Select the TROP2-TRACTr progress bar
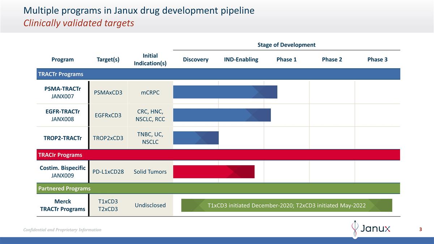The height and width of the screenshot is (244, 434). point(196,138)
